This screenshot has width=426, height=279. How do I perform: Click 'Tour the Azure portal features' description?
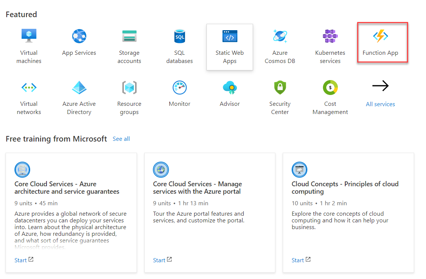pyautogui.click(x=199, y=217)
